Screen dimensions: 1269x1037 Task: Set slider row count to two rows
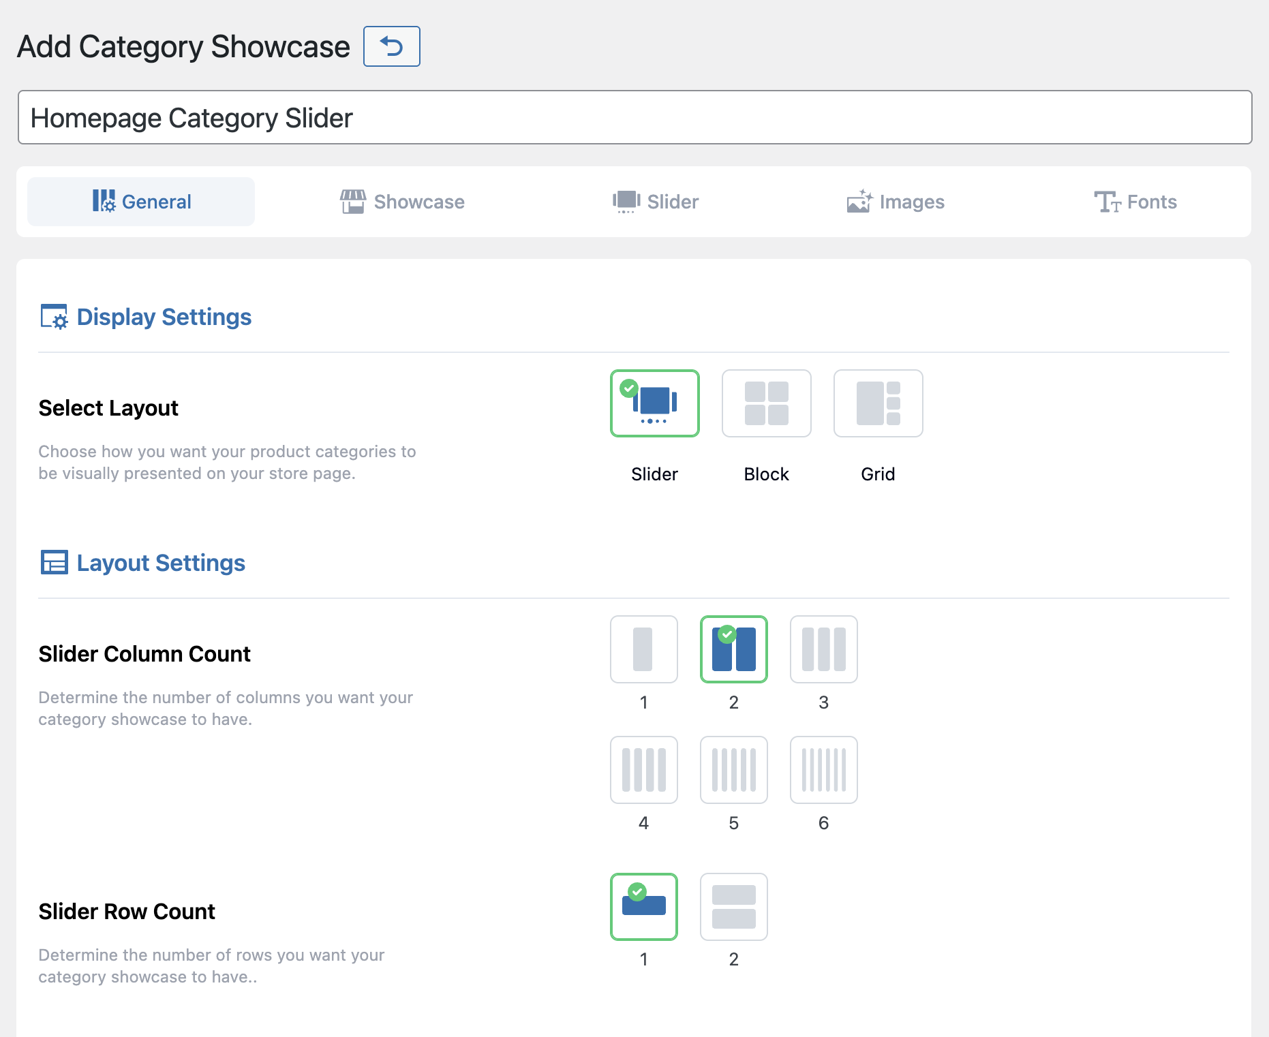point(733,907)
